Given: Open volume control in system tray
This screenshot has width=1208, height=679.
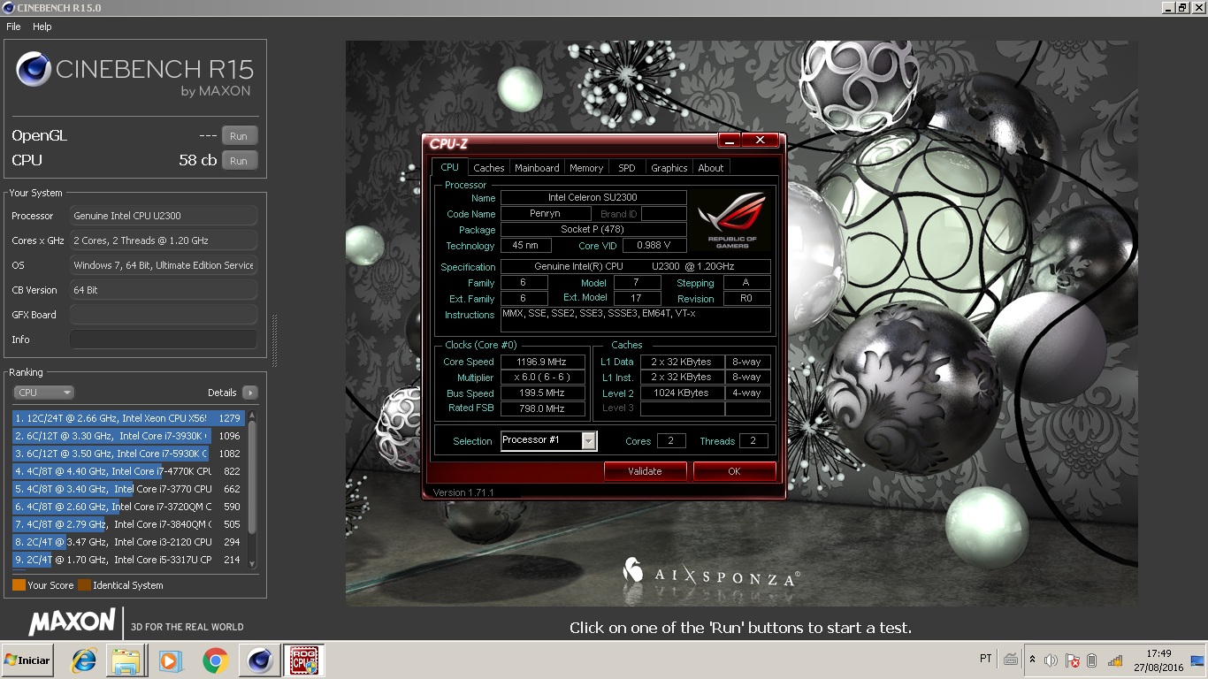Looking at the screenshot, I should tap(1051, 660).
